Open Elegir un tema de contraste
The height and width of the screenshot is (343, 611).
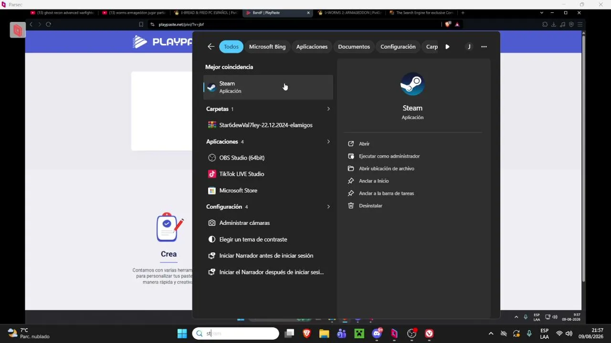(x=268, y=239)
